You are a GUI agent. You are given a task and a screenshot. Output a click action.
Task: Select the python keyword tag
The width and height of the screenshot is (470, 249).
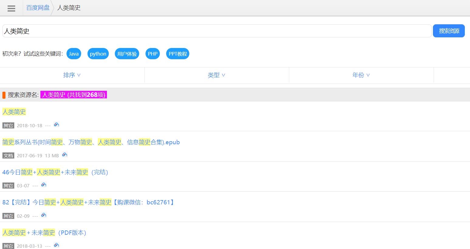click(98, 54)
